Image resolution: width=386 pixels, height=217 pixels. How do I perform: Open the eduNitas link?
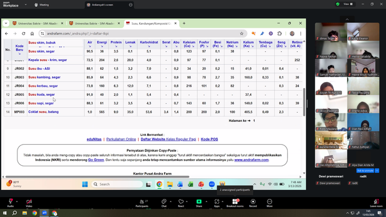(x=94, y=139)
